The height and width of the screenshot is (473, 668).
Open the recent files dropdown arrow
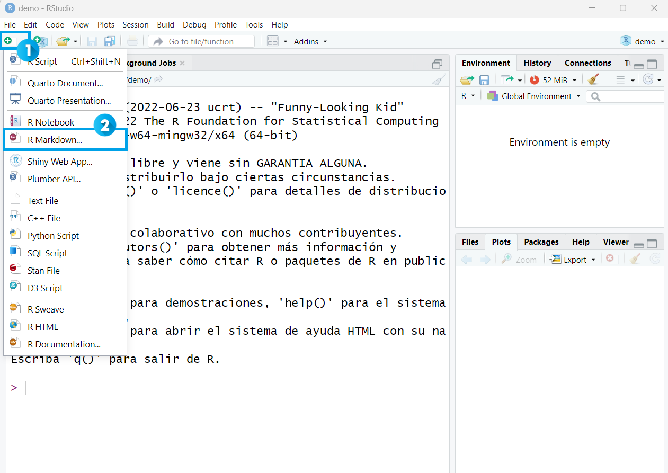(75, 41)
